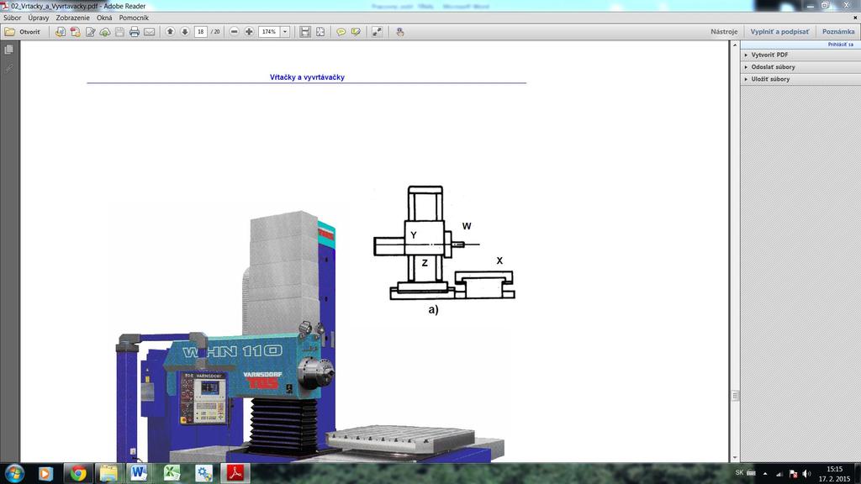Open Google Chrome from taskbar
The image size is (861, 484).
(78, 473)
